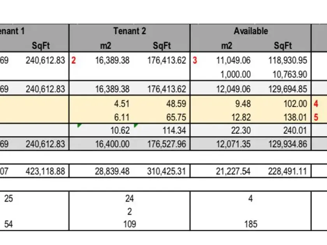Viewport: 327px width, 245px height.
Task: Click red note marker 5
Action: pyautogui.click(x=316, y=117)
